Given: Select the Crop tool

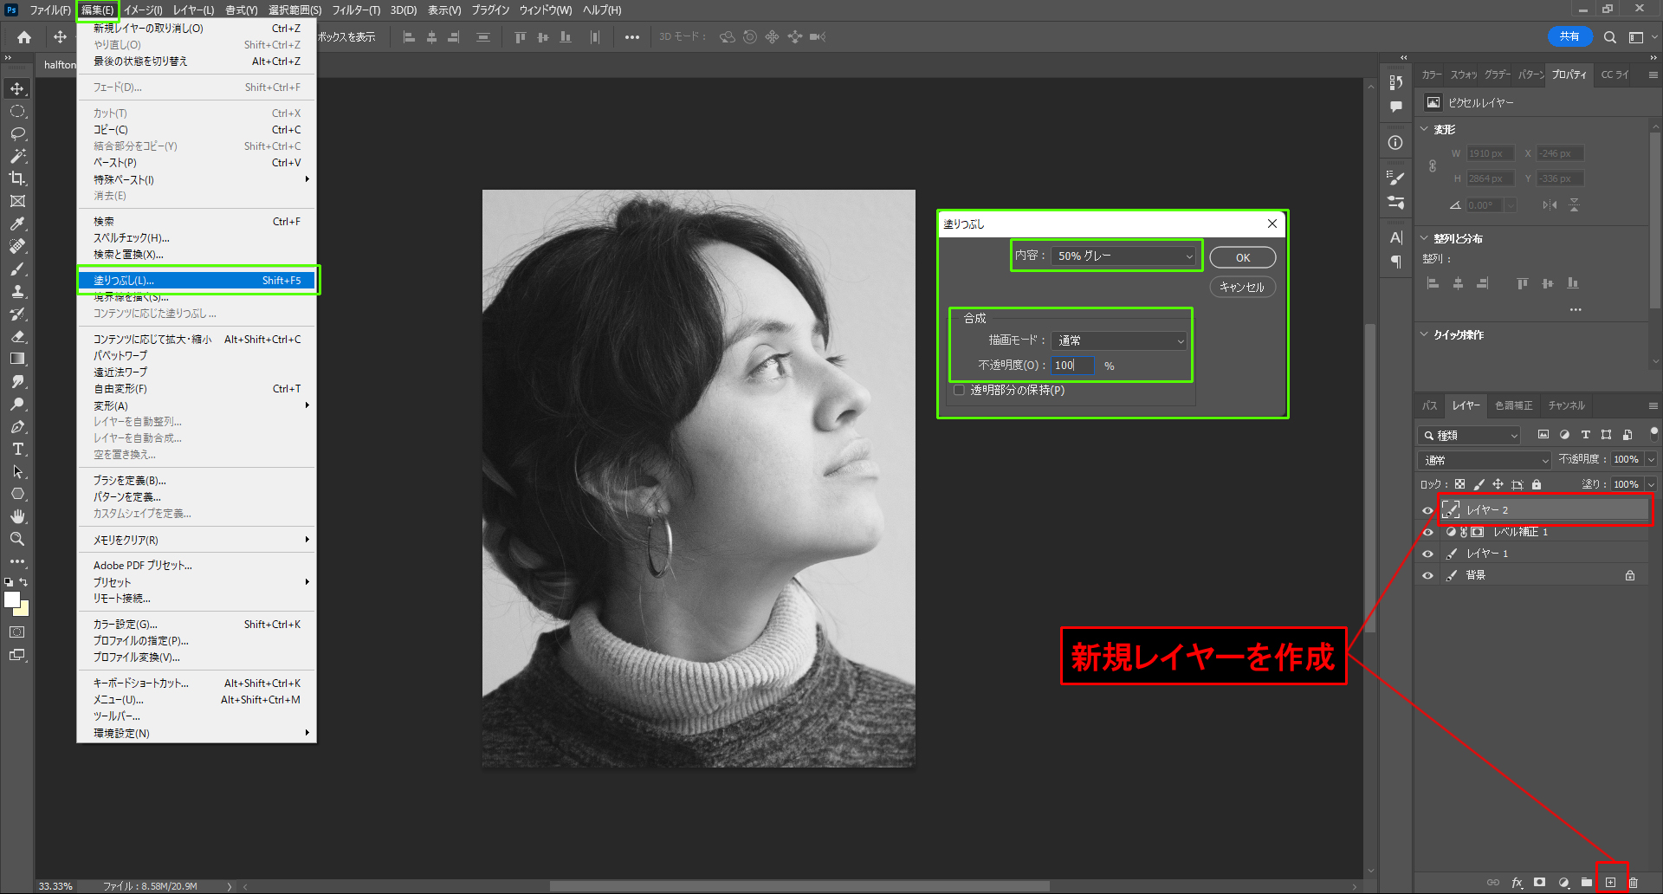Looking at the screenshot, I should click(x=17, y=178).
